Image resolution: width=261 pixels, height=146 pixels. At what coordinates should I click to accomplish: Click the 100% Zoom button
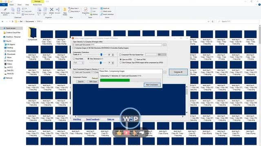click(x=93, y=82)
